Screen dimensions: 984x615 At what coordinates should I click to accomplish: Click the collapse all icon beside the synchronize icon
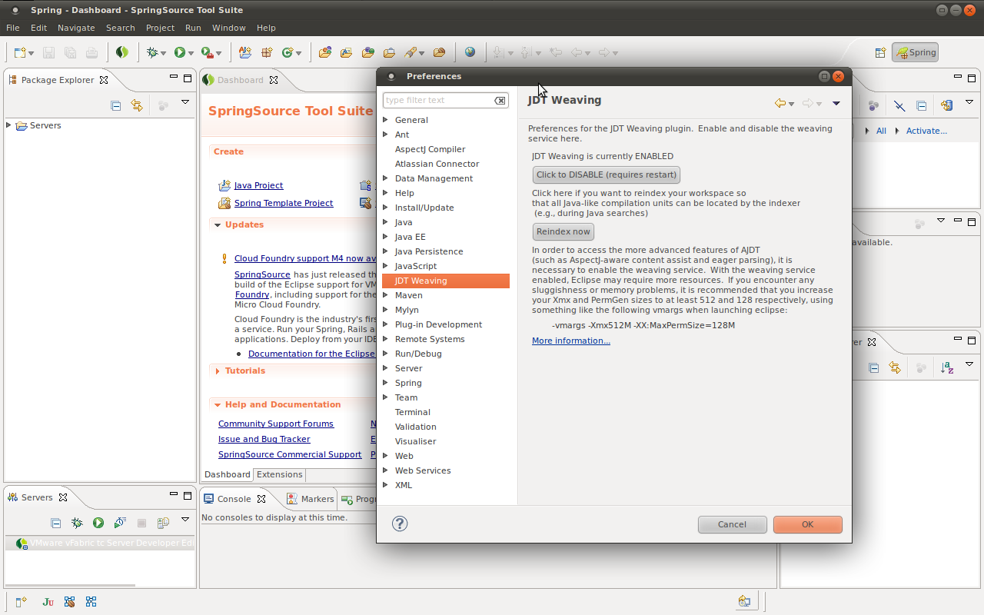tap(921, 105)
